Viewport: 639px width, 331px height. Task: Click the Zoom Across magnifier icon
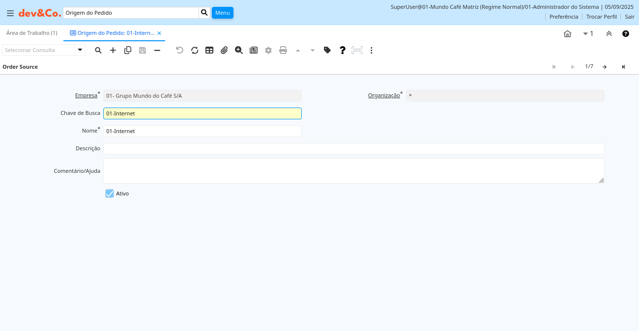coord(239,50)
